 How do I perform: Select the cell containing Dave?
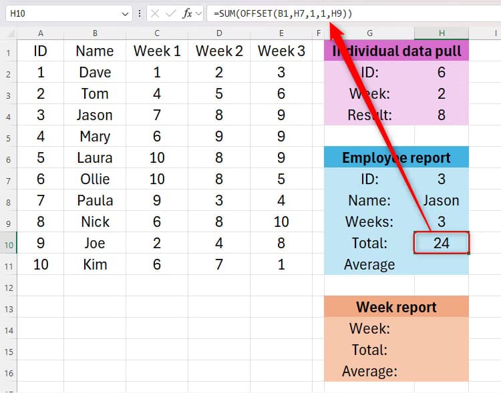(95, 72)
